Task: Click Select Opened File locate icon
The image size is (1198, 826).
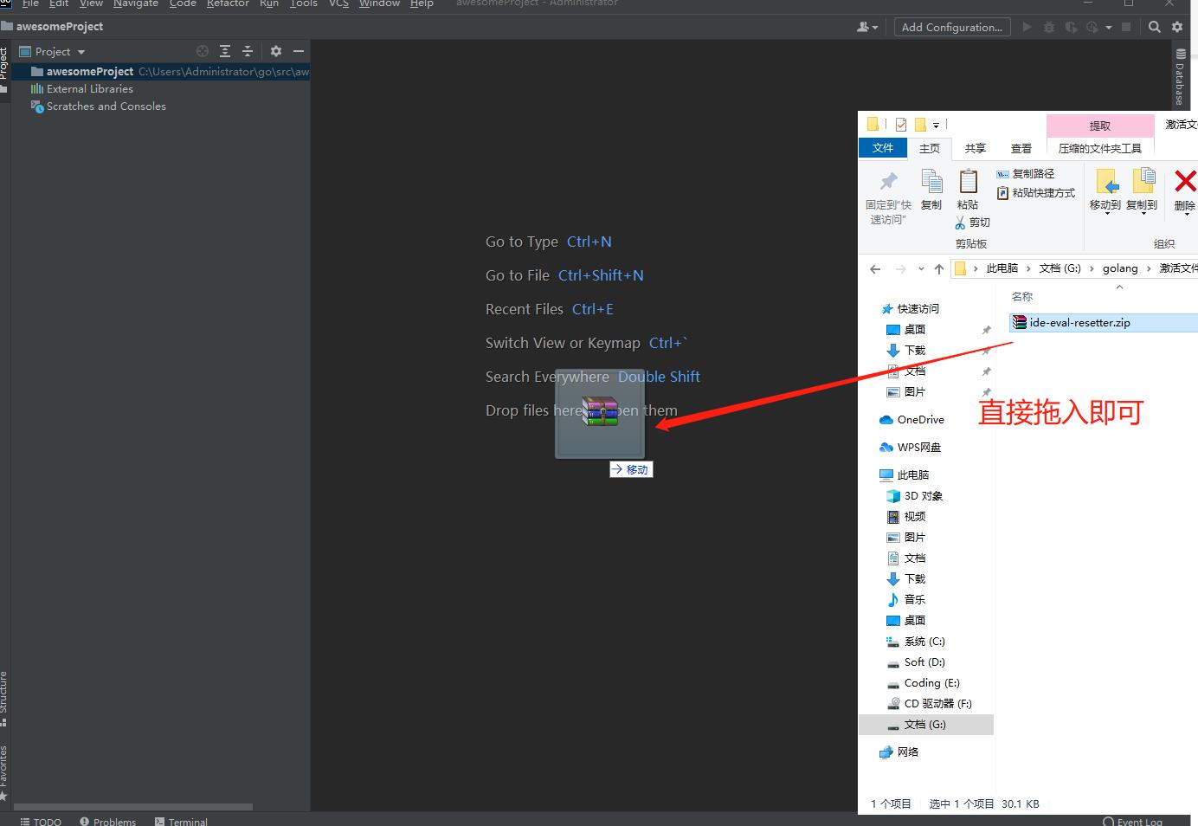Action: click(x=203, y=51)
